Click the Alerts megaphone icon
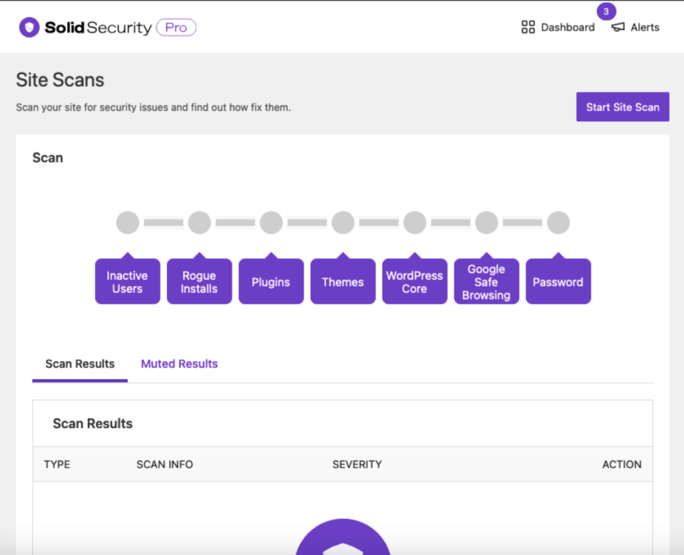The height and width of the screenshot is (555, 684). coord(618,27)
